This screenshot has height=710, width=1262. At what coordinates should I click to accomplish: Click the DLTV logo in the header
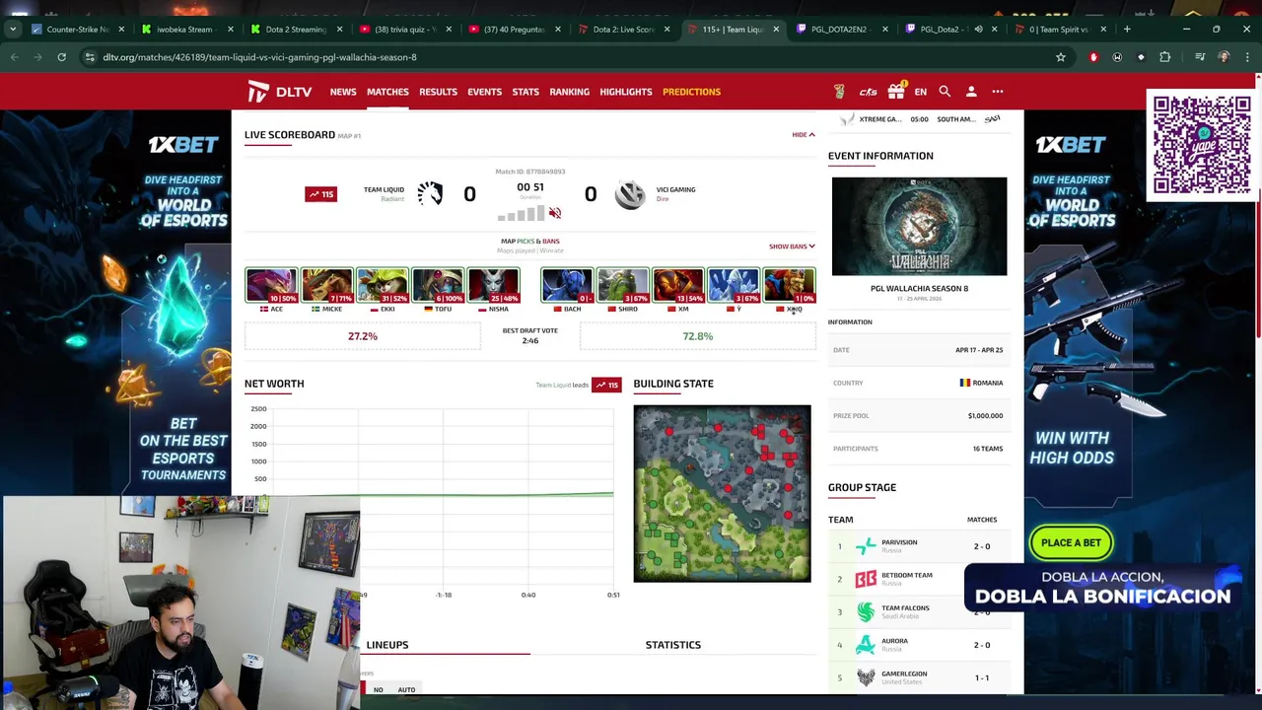pyautogui.click(x=279, y=92)
